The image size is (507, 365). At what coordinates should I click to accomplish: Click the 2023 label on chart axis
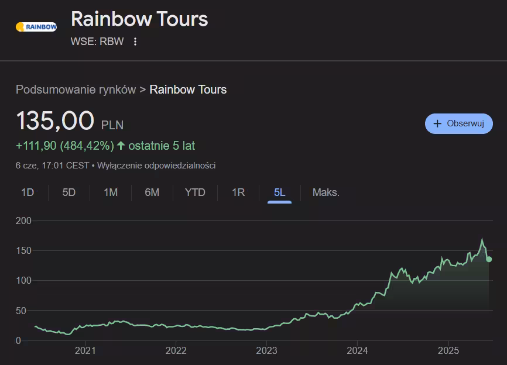(266, 350)
